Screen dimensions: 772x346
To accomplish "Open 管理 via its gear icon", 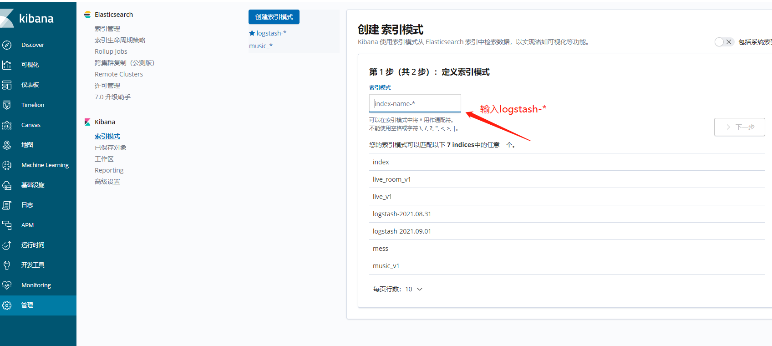I will (7, 305).
